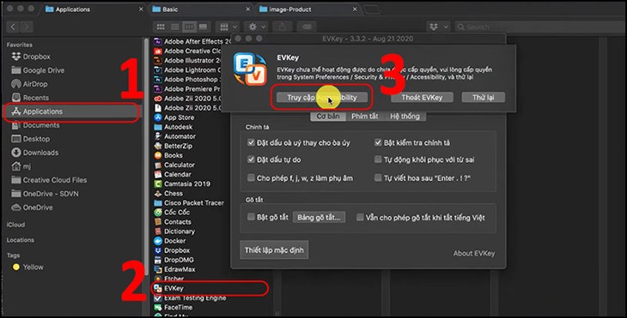627x318 pixels.
Task: Switch to Cơ bản tab
Action: coord(328,116)
